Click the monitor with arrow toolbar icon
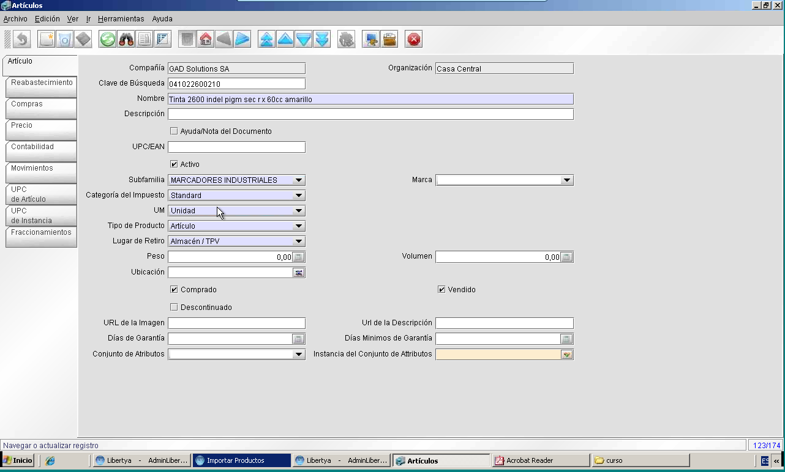This screenshot has height=472, width=785. pos(371,40)
